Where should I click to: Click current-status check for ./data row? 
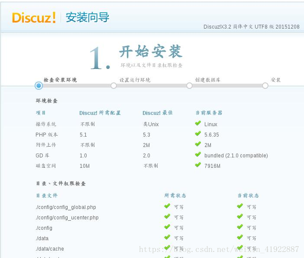pos(240,238)
